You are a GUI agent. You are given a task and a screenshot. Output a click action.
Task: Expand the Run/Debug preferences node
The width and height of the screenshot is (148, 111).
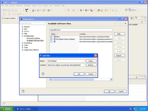point(22,43)
